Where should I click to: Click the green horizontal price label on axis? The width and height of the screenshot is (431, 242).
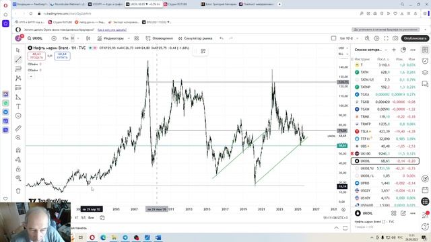click(342, 146)
